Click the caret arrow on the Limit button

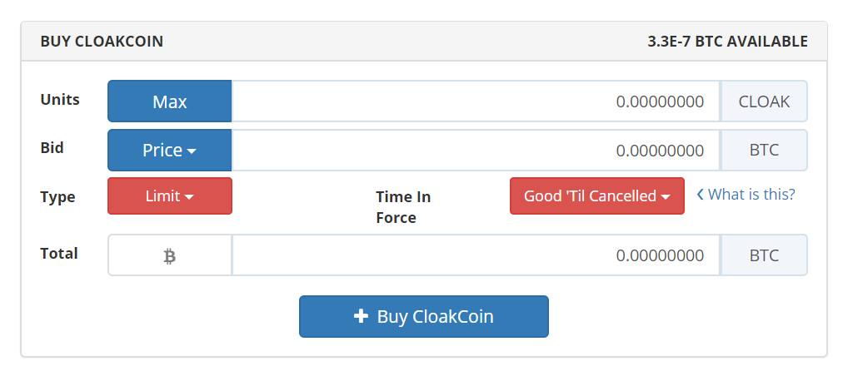(189, 198)
